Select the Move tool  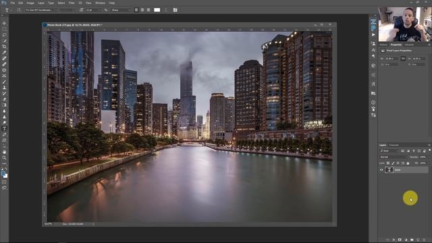click(4, 24)
